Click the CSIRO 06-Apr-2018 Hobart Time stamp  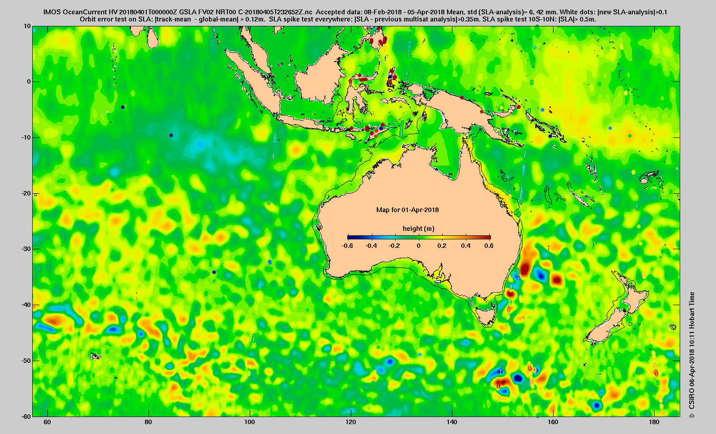click(692, 355)
